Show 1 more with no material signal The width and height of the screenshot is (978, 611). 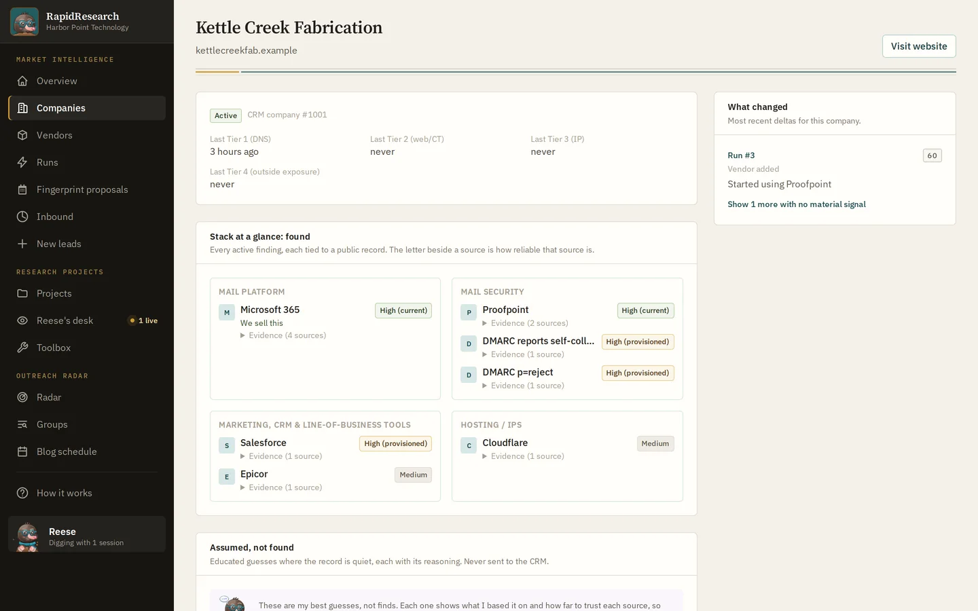(x=797, y=204)
